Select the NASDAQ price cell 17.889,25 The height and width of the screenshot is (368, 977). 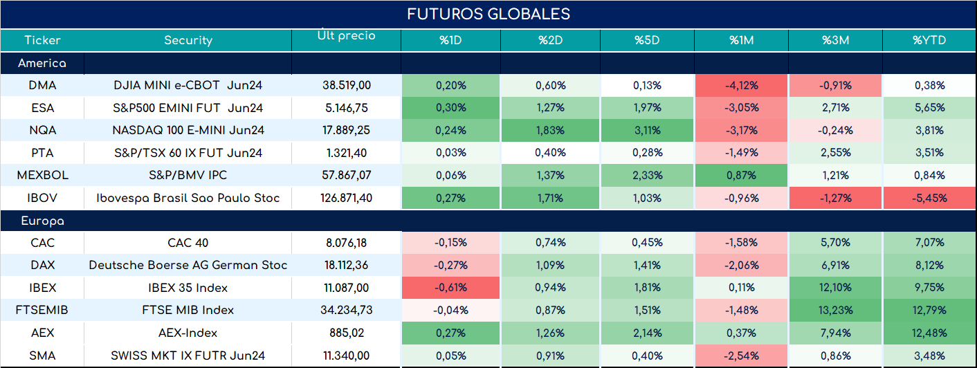346,130
